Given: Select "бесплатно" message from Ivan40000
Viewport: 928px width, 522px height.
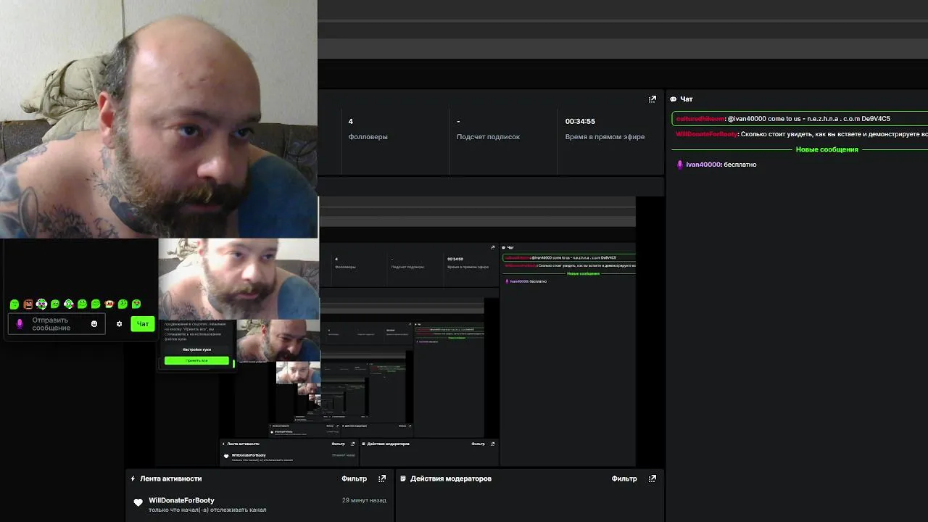Looking at the screenshot, I should tap(740, 165).
